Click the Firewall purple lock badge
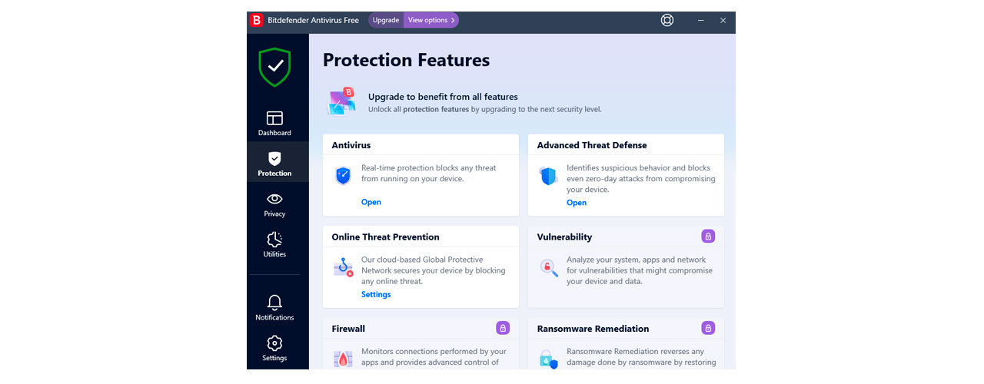984x384 pixels. (x=503, y=328)
